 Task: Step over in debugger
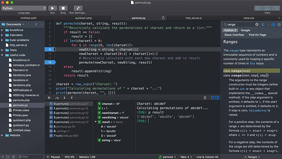(57, 98)
